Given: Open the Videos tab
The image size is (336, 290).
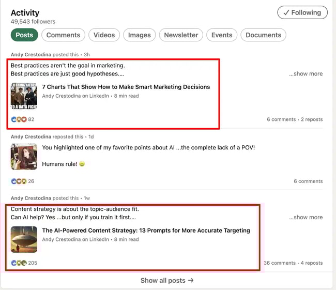Looking at the screenshot, I should click(x=104, y=35).
